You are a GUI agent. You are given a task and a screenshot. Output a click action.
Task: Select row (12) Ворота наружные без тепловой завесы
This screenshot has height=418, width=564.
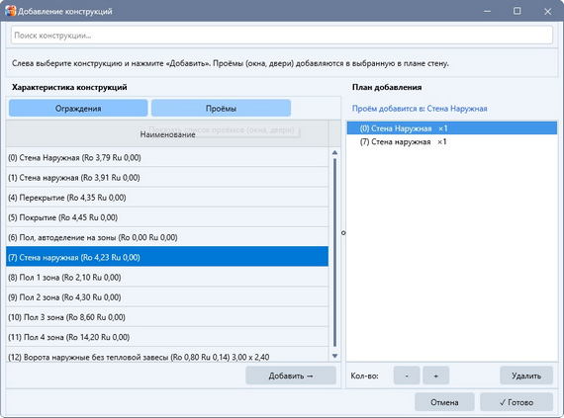coord(167,355)
